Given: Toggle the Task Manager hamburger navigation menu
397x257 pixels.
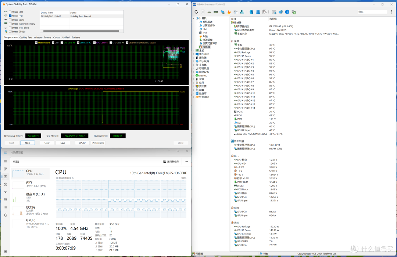Looking at the screenshot, I should pos(5,161).
